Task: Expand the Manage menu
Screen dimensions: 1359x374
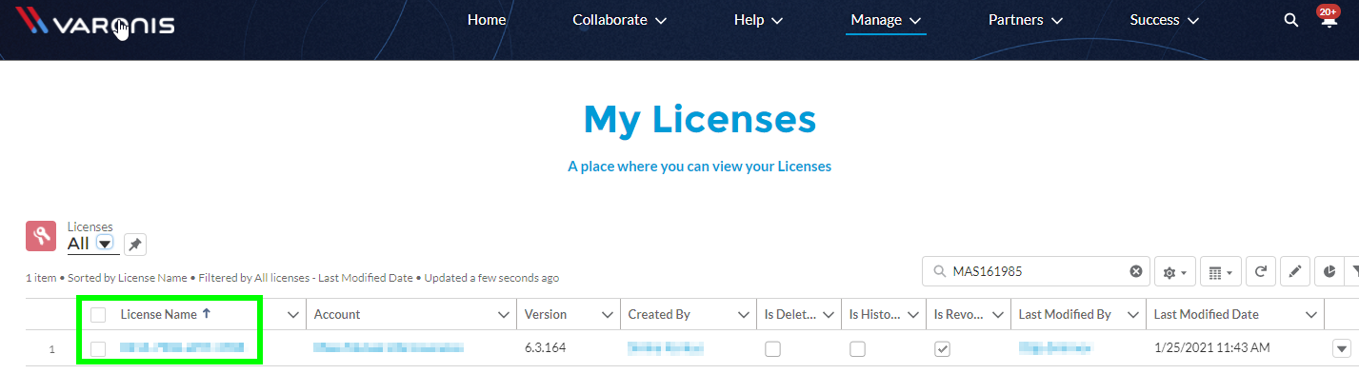Action: tap(886, 20)
